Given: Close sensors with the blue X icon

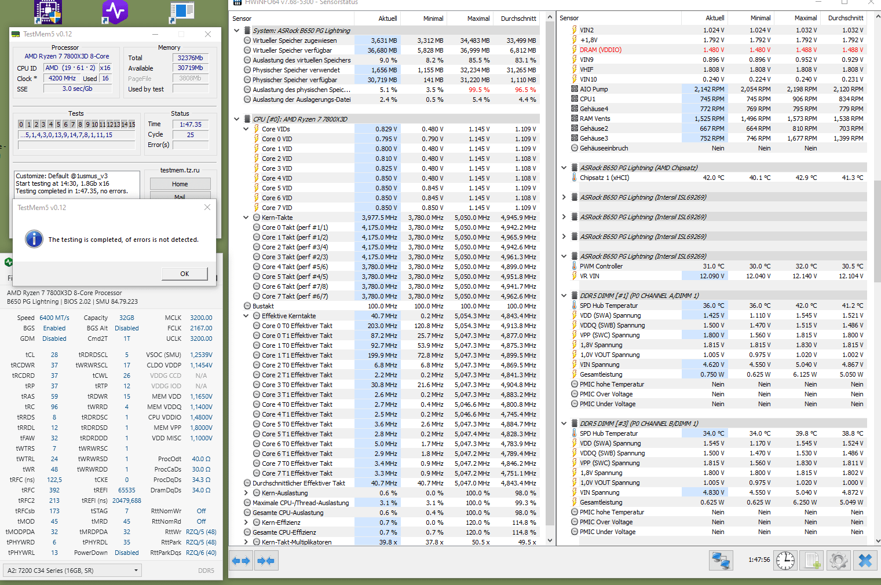Looking at the screenshot, I should [865, 560].
